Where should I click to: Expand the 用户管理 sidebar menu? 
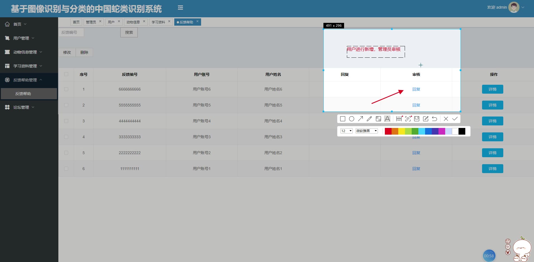pos(33,38)
